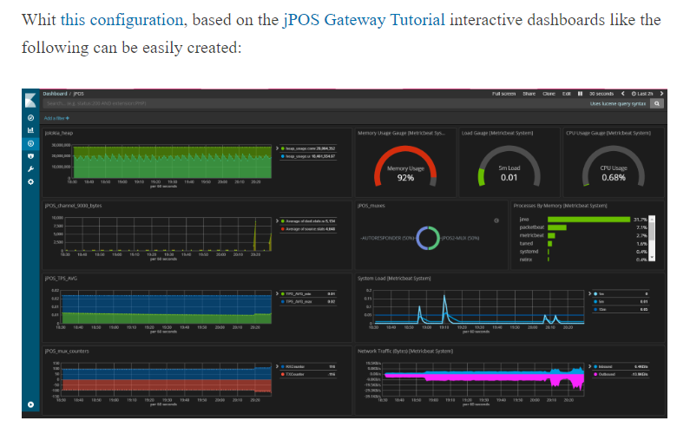Expand sidebar with bottom-left collapse button
The height and width of the screenshot is (434, 690).
pyautogui.click(x=31, y=404)
